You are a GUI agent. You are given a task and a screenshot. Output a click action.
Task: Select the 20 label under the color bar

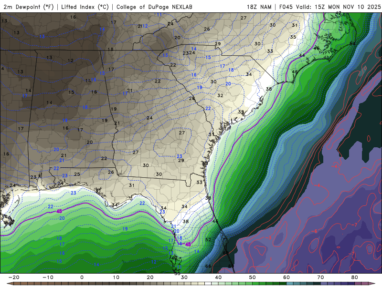point(150,277)
